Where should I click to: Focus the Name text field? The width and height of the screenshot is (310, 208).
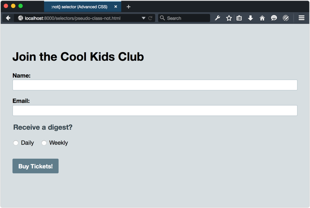pyautogui.click(x=155, y=85)
